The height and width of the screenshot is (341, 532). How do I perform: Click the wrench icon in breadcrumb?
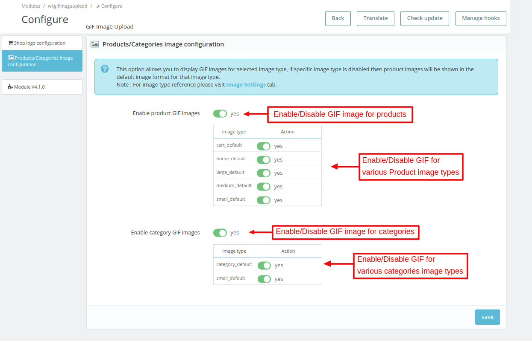(x=98, y=6)
